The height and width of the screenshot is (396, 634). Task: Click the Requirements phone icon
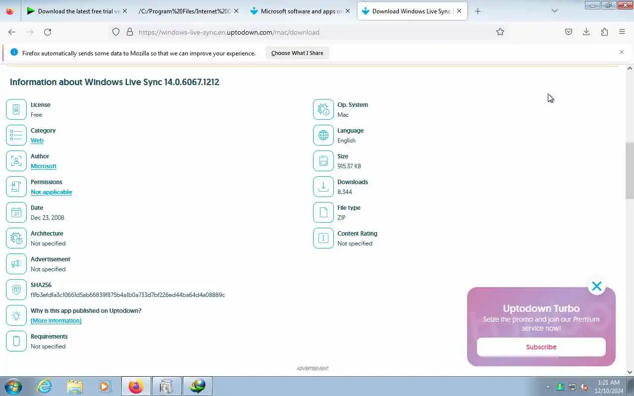(x=16, y=341)
